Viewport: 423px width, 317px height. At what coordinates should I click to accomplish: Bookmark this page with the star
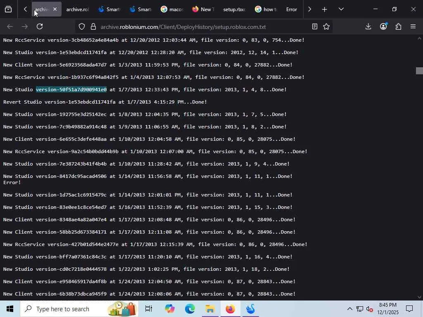tap(326, 26)
